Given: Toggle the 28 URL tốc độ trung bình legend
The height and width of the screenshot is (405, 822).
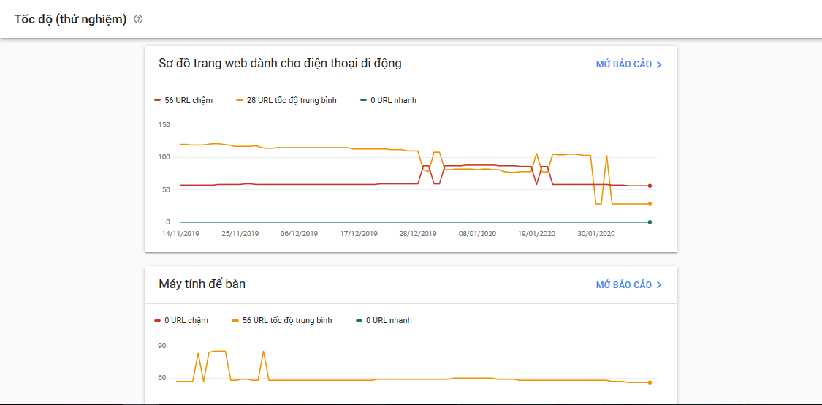Looking at the screenshot, I should (286, 100).
